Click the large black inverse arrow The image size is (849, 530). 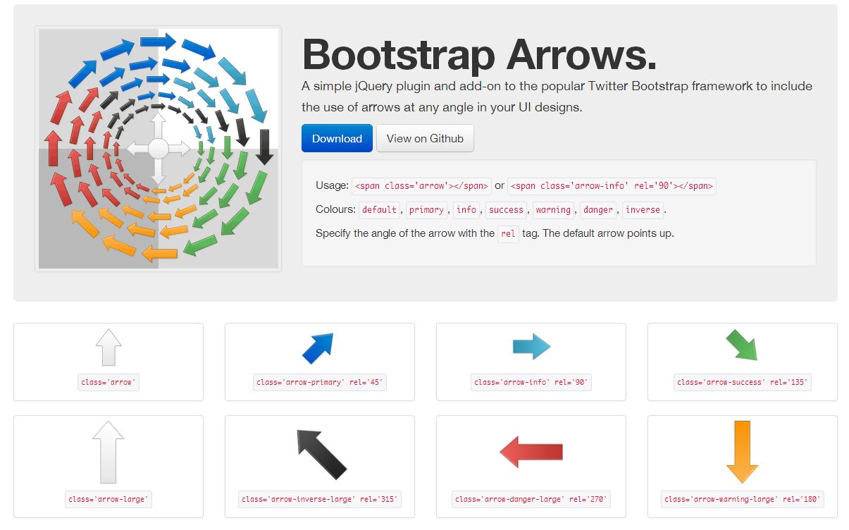pos(321,454)
